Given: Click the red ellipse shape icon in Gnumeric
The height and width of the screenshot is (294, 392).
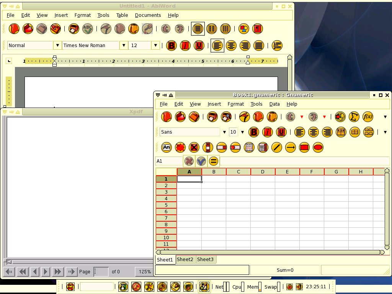Looking at the screenshot, I should coord(318,147).
